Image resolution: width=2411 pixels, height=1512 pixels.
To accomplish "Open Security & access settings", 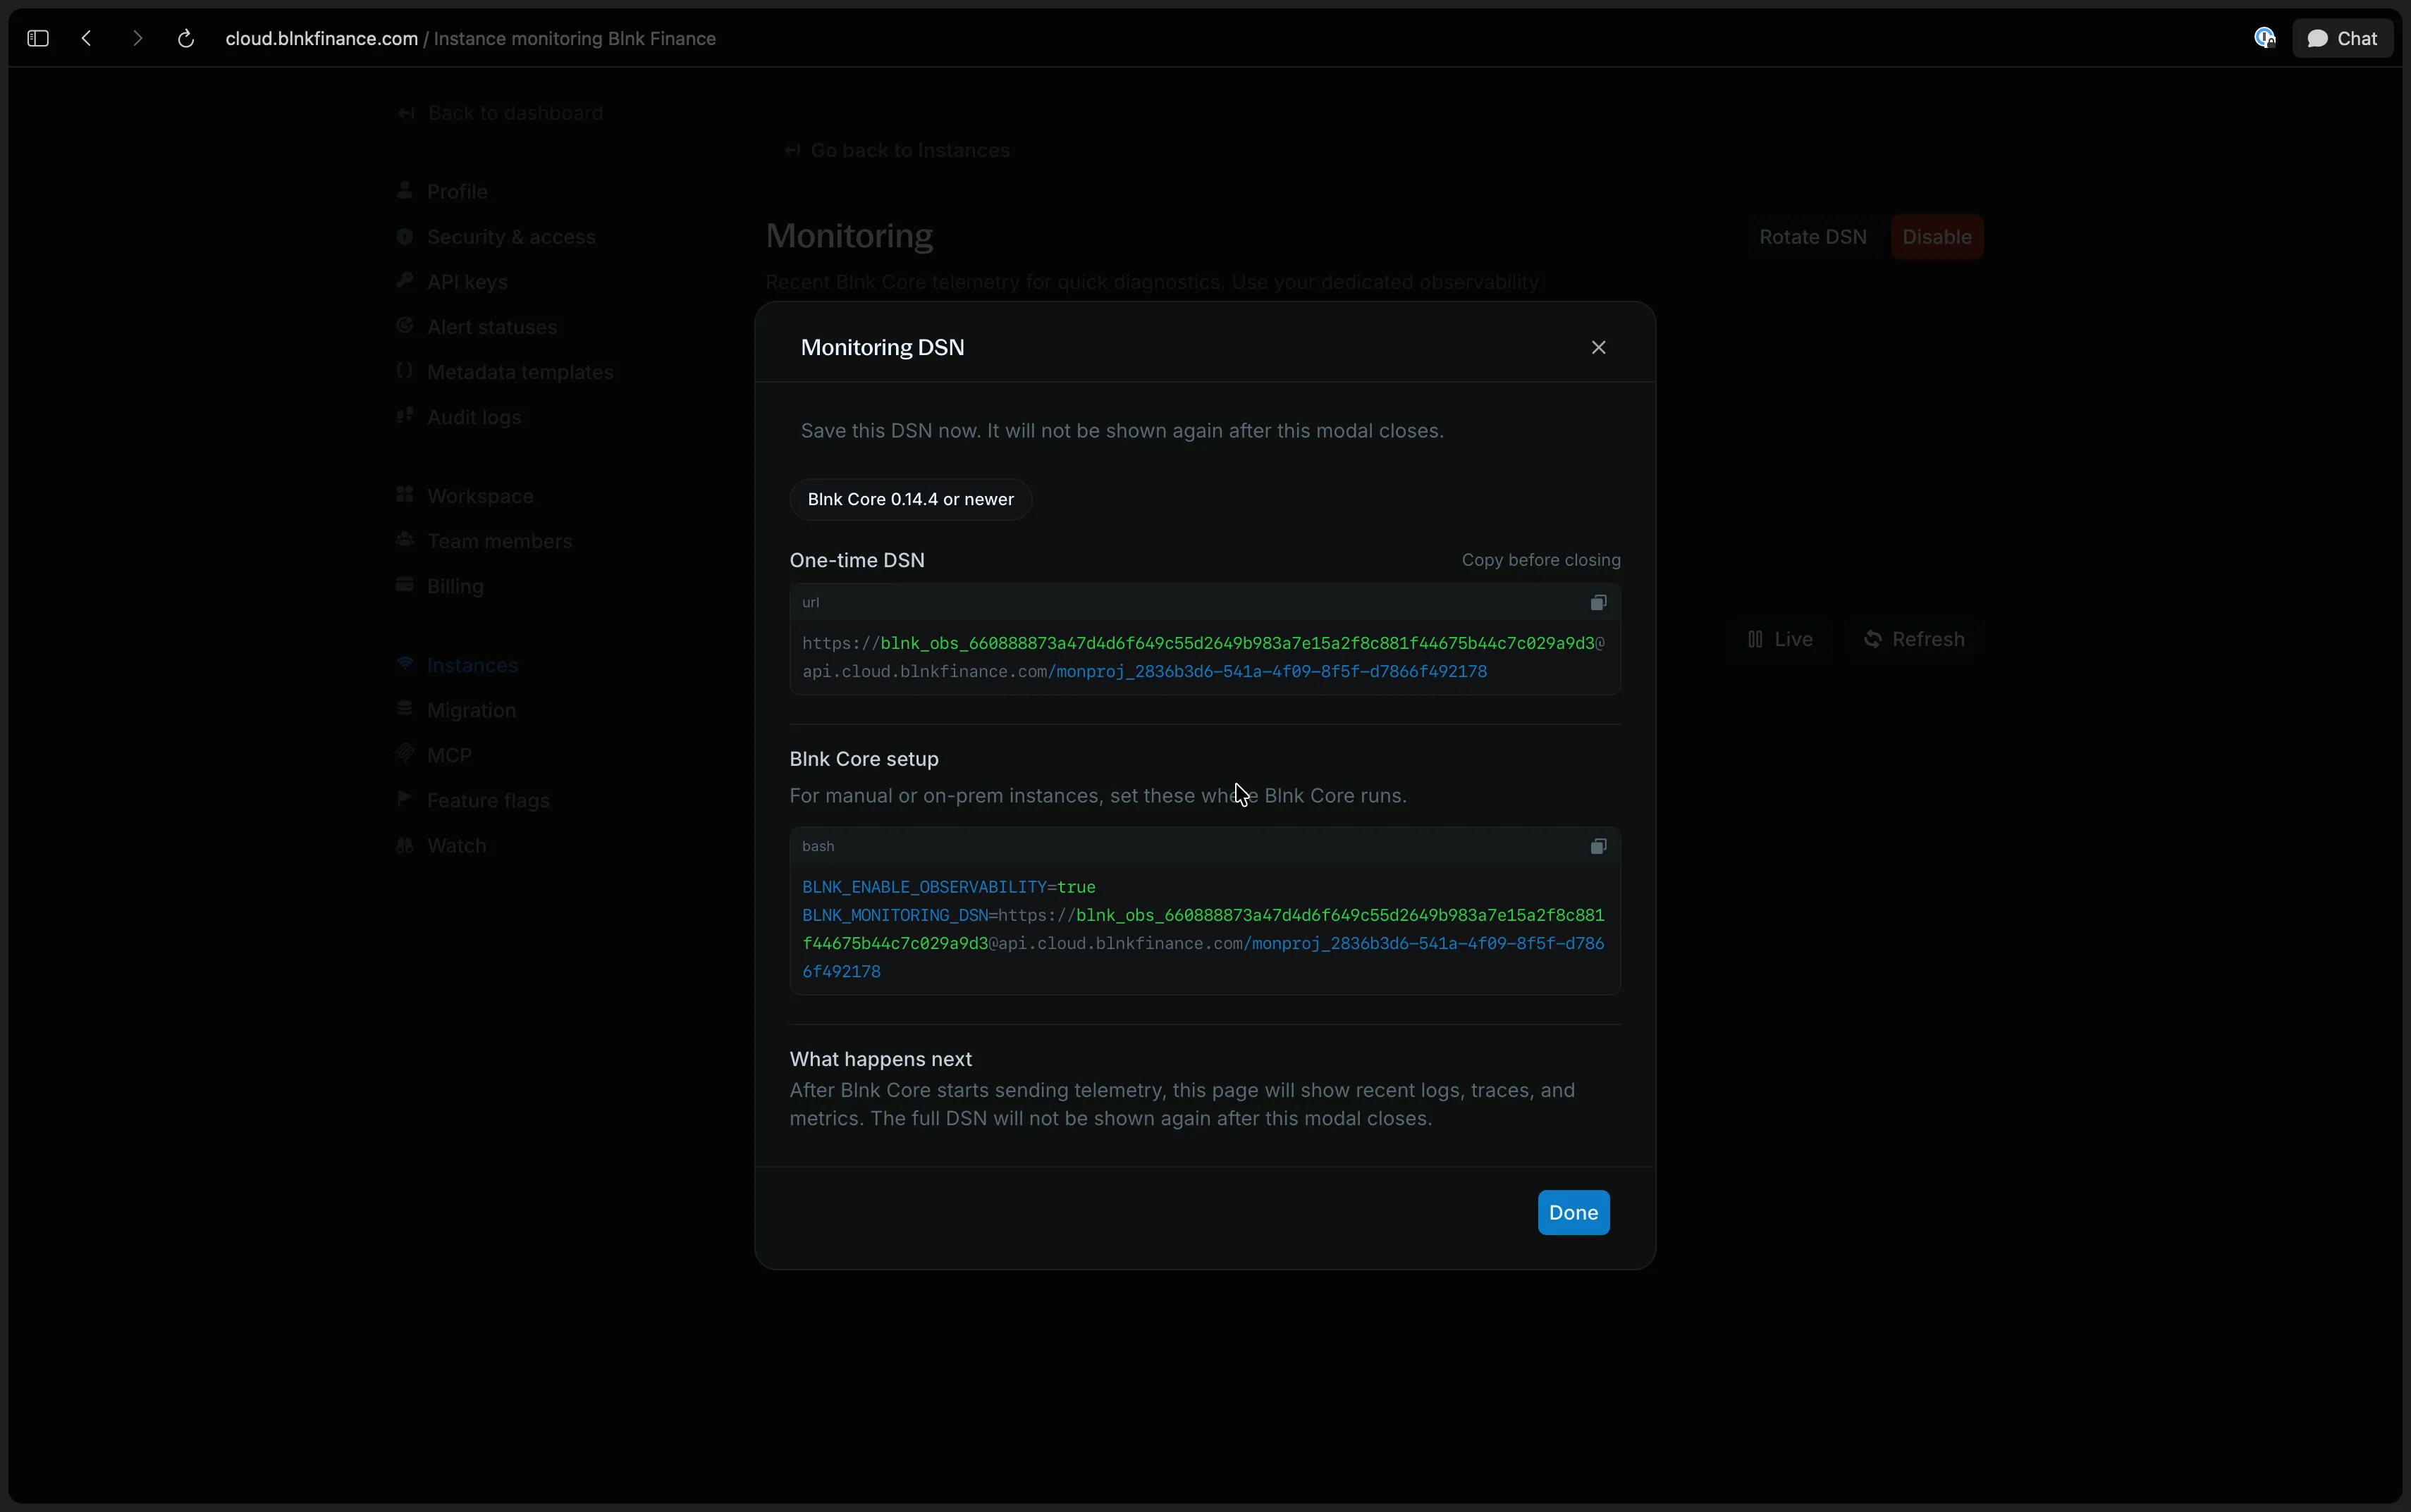I will [511, 237].
